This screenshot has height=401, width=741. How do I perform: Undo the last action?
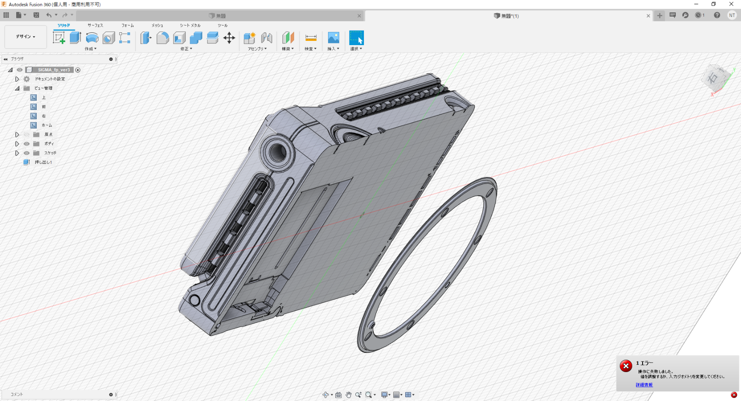coord(49,15)
